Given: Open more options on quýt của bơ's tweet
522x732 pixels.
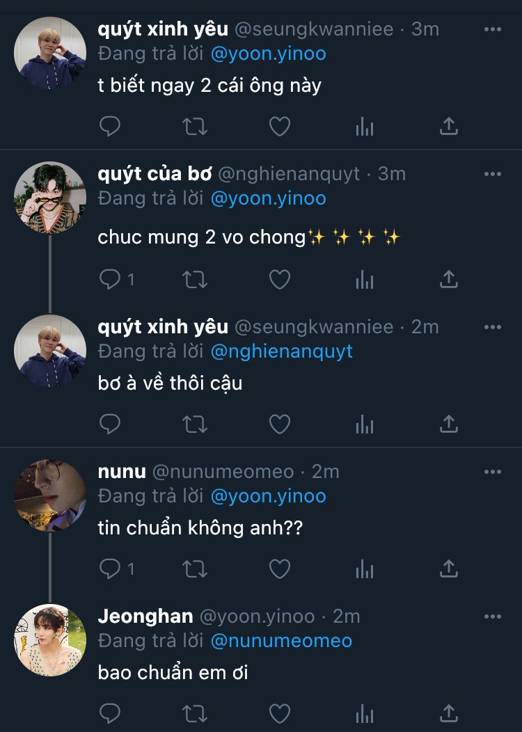Looking at the screenshot, I should [x=492, y=174].
